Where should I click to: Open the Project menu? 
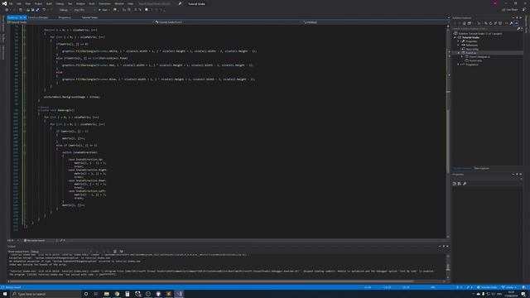(x=38, y=3)
